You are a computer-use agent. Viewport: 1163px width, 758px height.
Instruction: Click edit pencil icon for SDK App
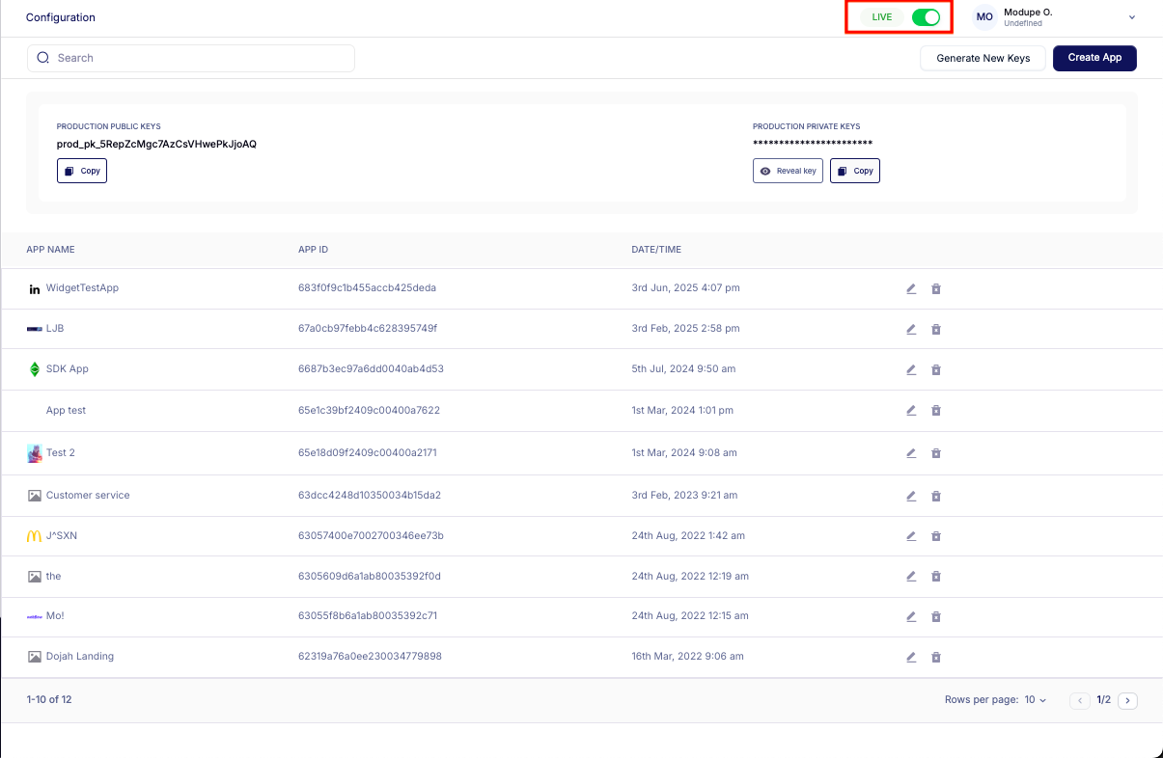tap(911, 369)
